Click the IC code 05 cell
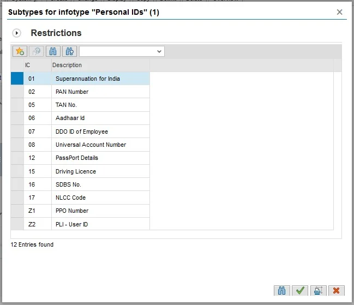The image size is (354, 305). coord(38,105)
